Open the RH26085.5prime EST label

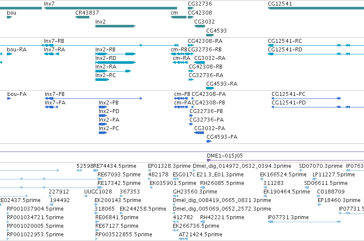click(222, 183)
